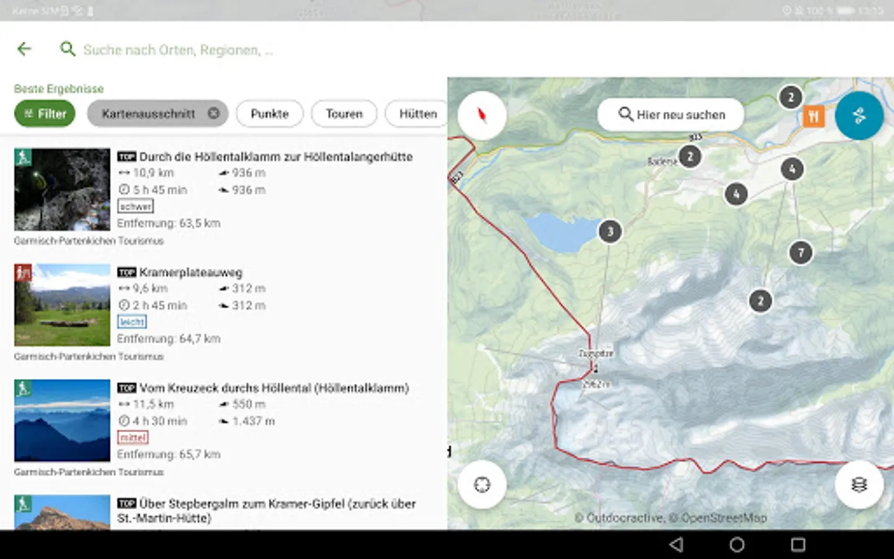The height and width of the screenshot is (559, 894).
Task: Tap the 'mittel' difficulty badge
Action: click(133, 437)
